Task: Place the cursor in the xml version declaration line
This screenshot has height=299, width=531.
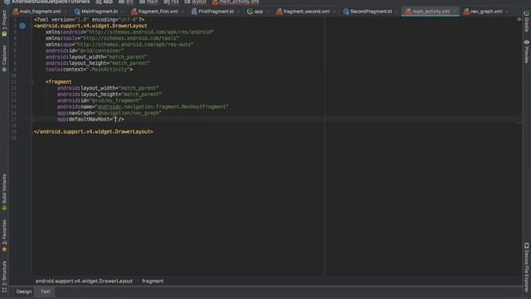Action: pyautogui.click(x=89, y=20)
